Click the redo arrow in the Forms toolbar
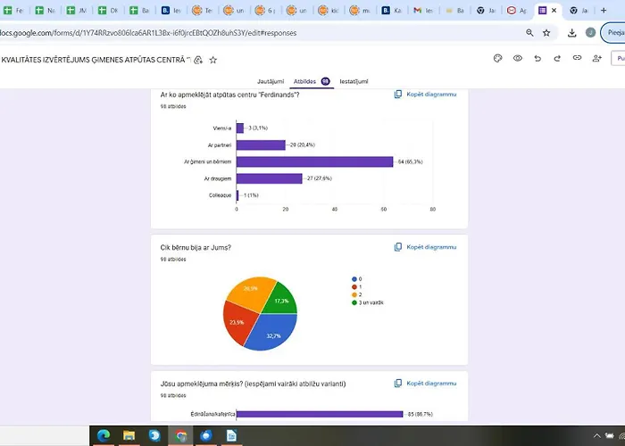The height and width of the screenshot is (446, 625). tap(557, 59)
